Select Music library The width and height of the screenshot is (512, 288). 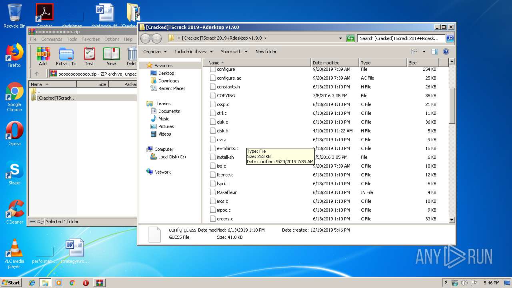click(x=164, y=119)
